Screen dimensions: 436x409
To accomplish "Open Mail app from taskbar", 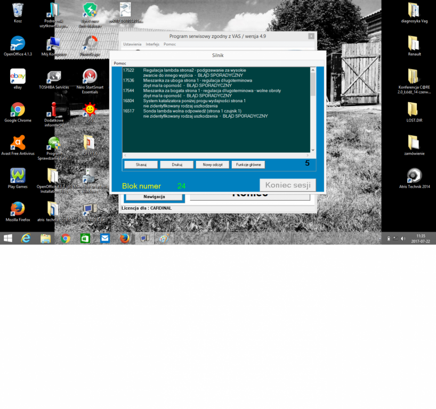I will point(105,239).
